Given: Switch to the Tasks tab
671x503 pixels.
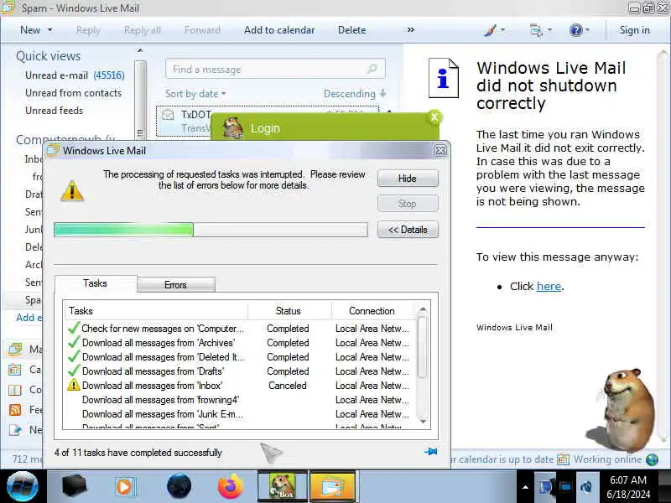Looking at the screenshot, I should point(95,283).
